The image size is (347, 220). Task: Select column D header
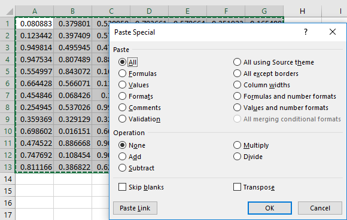click(x=150, y=11)
